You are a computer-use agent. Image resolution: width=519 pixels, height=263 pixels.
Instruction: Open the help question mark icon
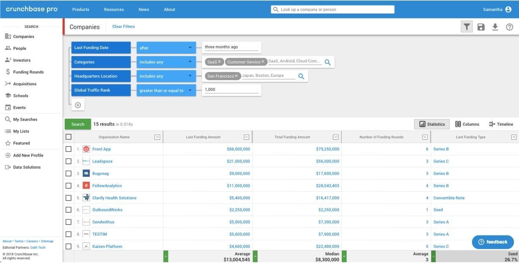509,27
